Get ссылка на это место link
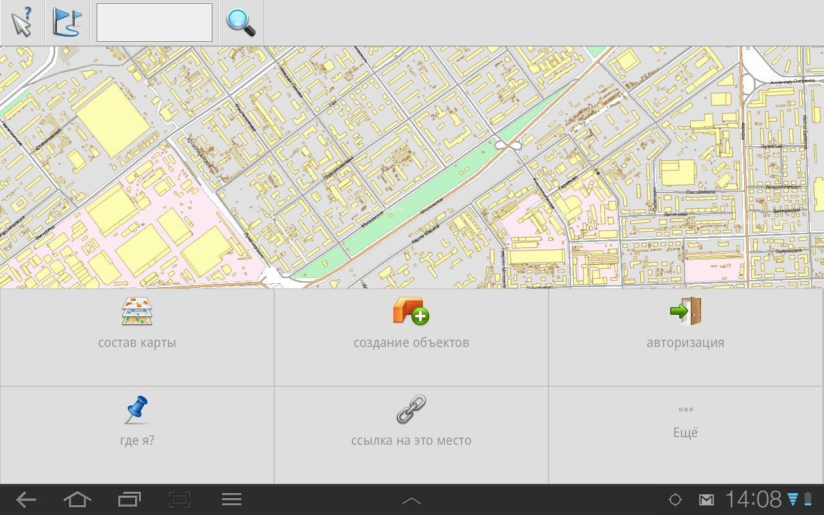Image resolution: width=824 pixels, height=515 pixels. coord(411,435)
